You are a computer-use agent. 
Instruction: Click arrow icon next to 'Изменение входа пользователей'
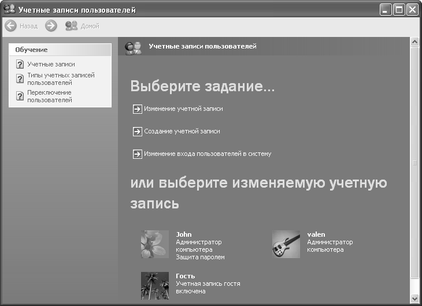pyautogui.click(x=137, y=154)
